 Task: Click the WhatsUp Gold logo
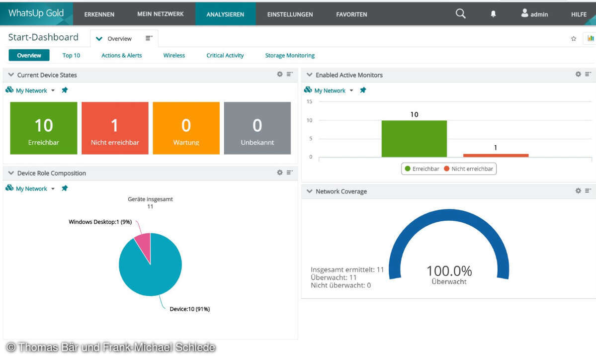tap(36, 13)
